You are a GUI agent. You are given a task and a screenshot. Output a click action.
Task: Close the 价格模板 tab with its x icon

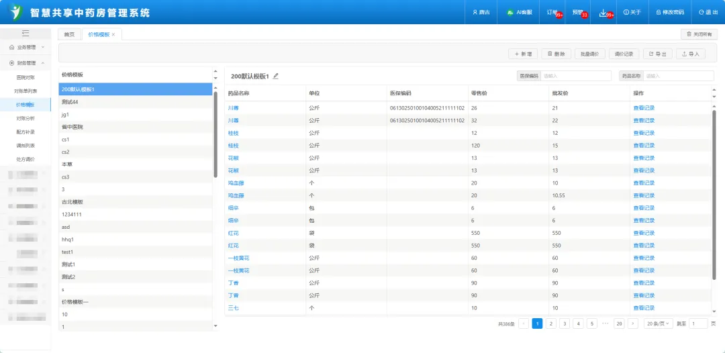(x=113, y=34)
